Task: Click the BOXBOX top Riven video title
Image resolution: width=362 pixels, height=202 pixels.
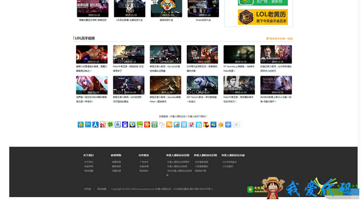Action: pos(276,99)
